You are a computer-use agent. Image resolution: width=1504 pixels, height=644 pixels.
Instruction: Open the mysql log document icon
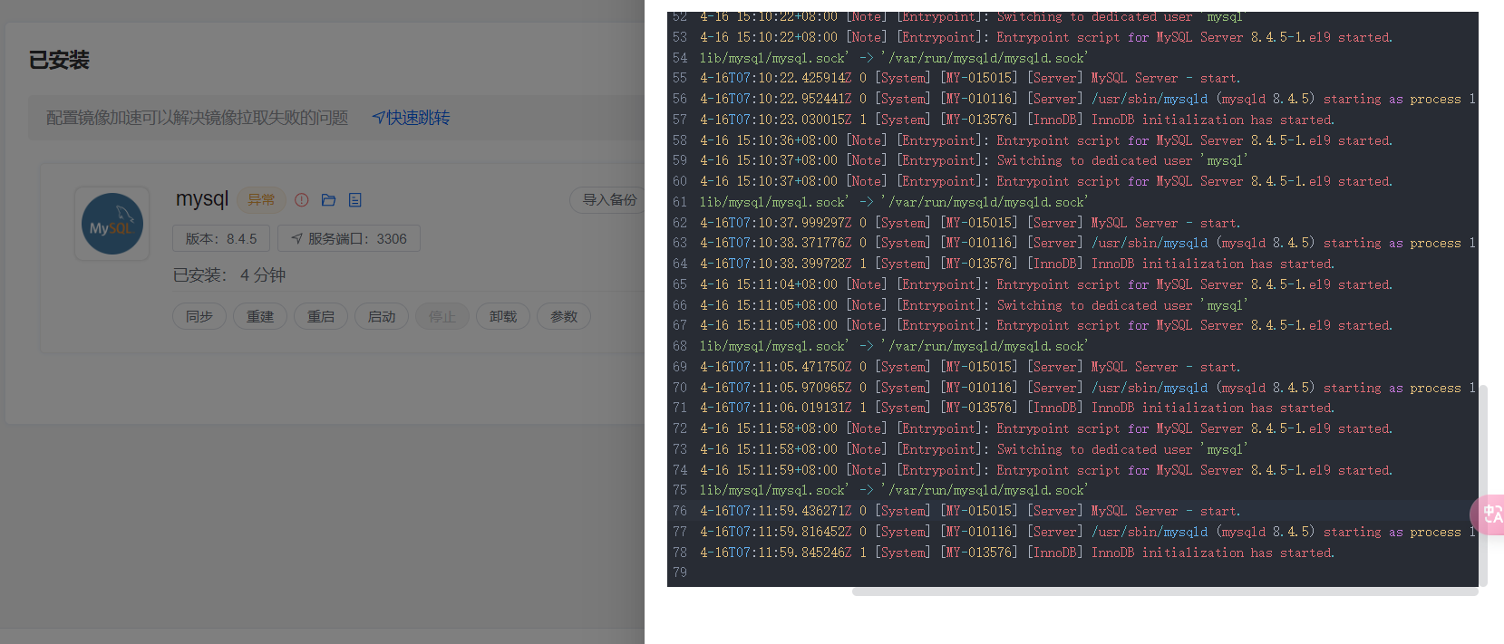tap(355, 200)
